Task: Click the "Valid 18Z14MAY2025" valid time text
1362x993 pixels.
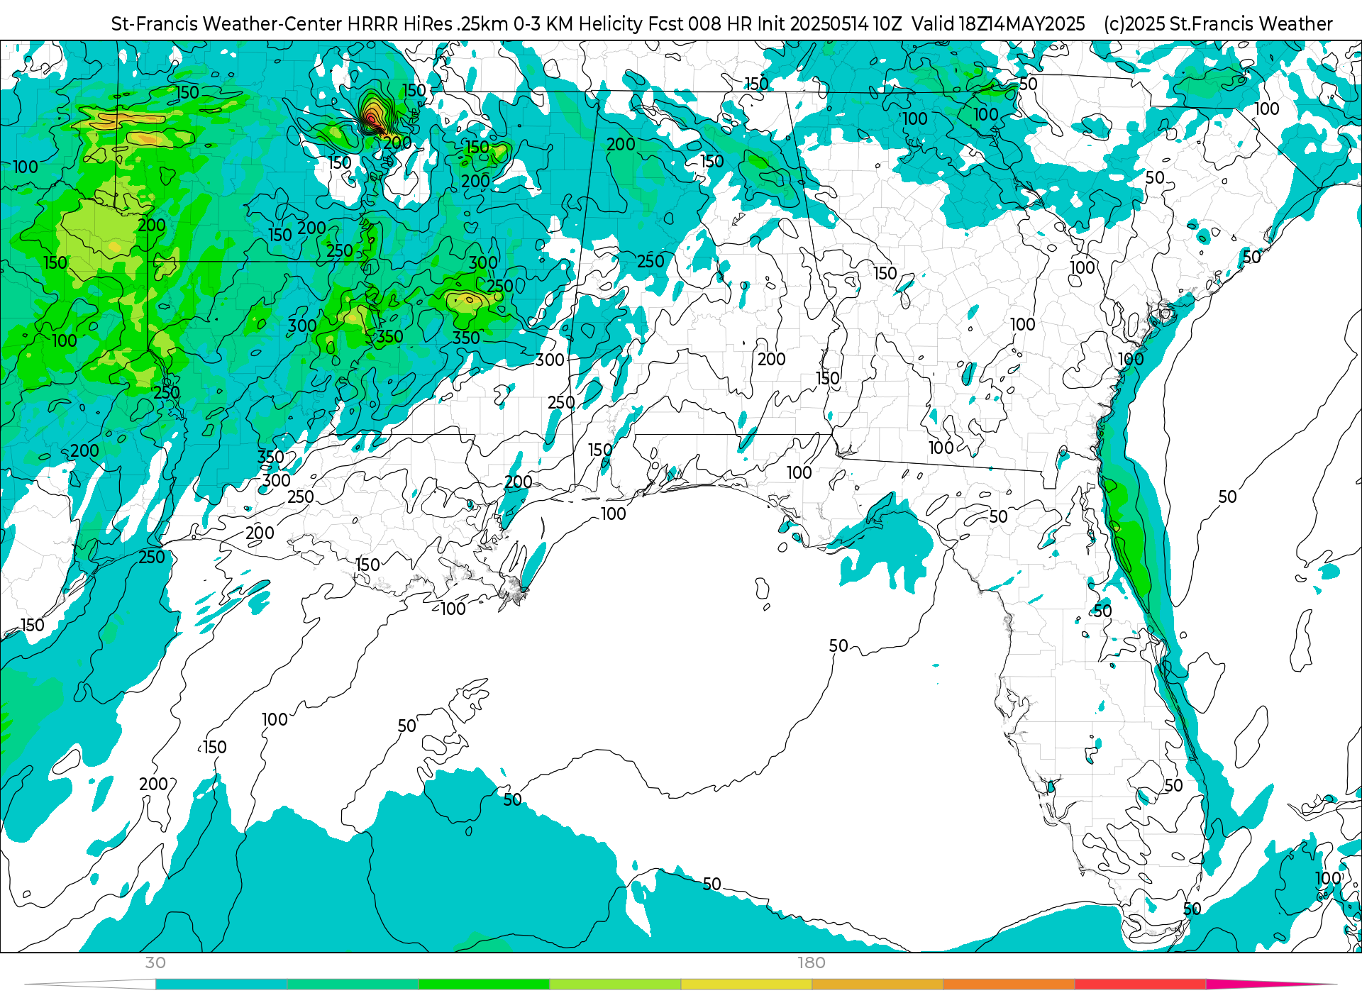Action: [x=998, y=24]
